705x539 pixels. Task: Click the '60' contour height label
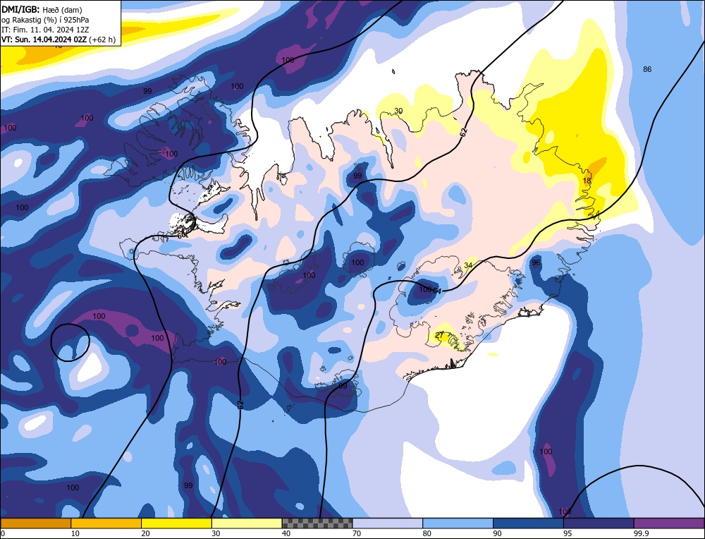click(x=181, y=235)
